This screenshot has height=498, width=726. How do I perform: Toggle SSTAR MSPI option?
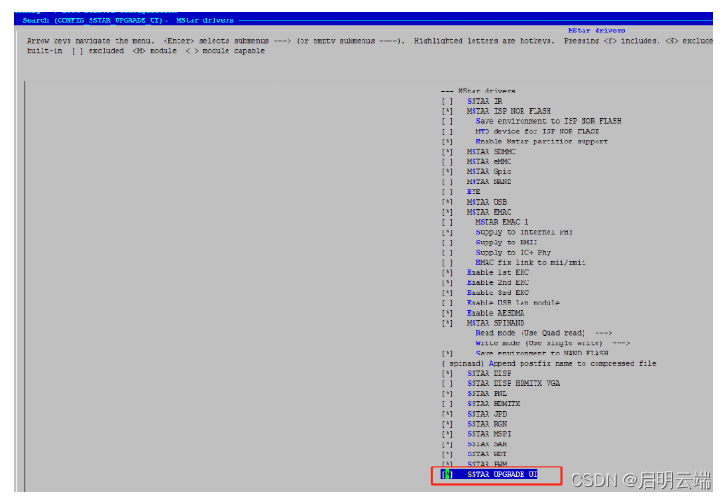[448, 434]
